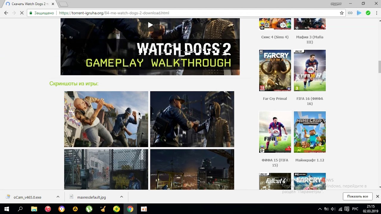381x214 pixels.
Task: Open the volume control in the tray
Action: point(333,209)
